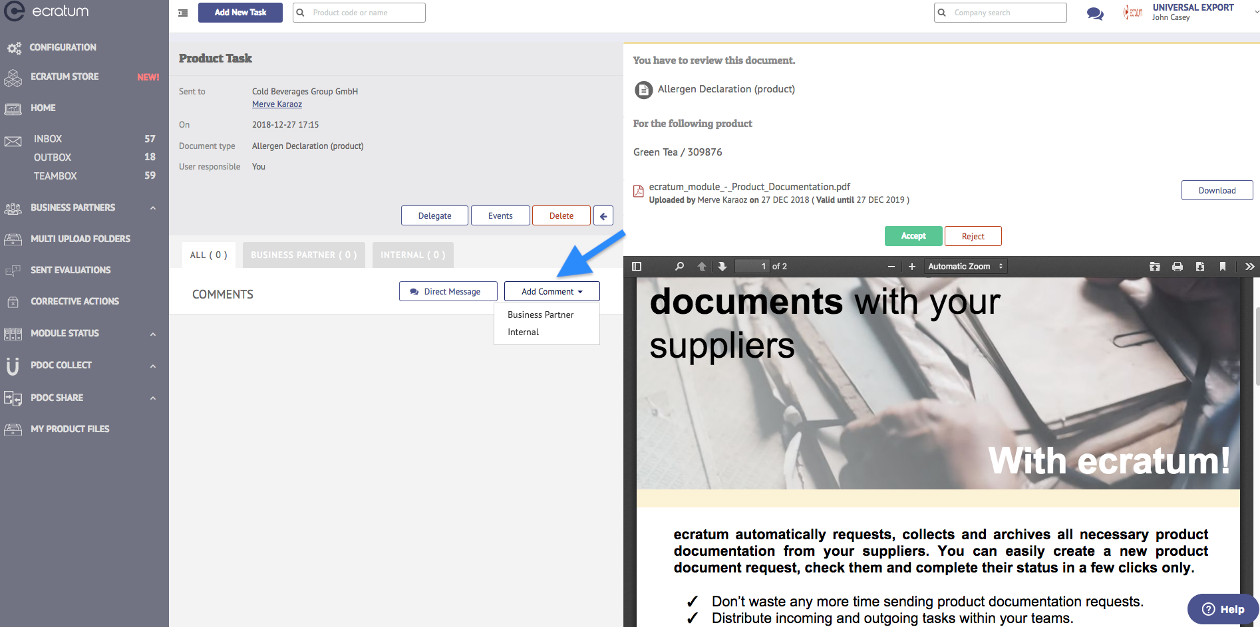Screen dimensions: 1260x627
Task: Open the Automatic Zoom dropdown
Action: point(965,267)
